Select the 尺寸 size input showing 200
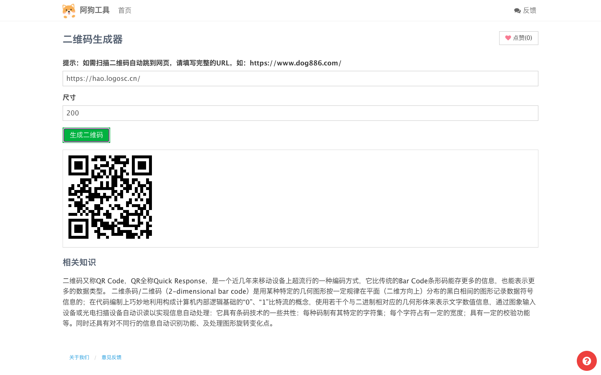Viewport: 601px width, 375px height. [x=300, y=113]
